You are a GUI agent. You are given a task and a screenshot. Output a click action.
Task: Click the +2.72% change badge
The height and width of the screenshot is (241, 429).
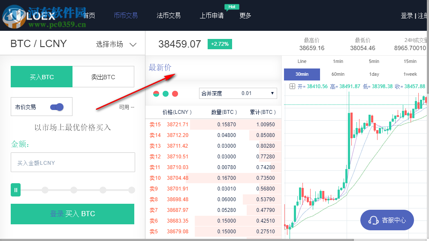click(220, 44)
